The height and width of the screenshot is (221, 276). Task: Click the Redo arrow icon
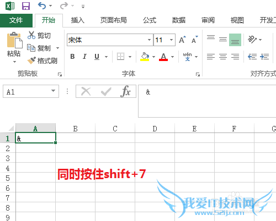point(64,6)
